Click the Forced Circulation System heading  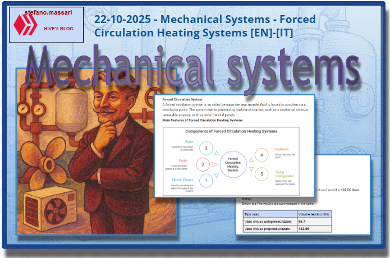(x=182, y=99)
